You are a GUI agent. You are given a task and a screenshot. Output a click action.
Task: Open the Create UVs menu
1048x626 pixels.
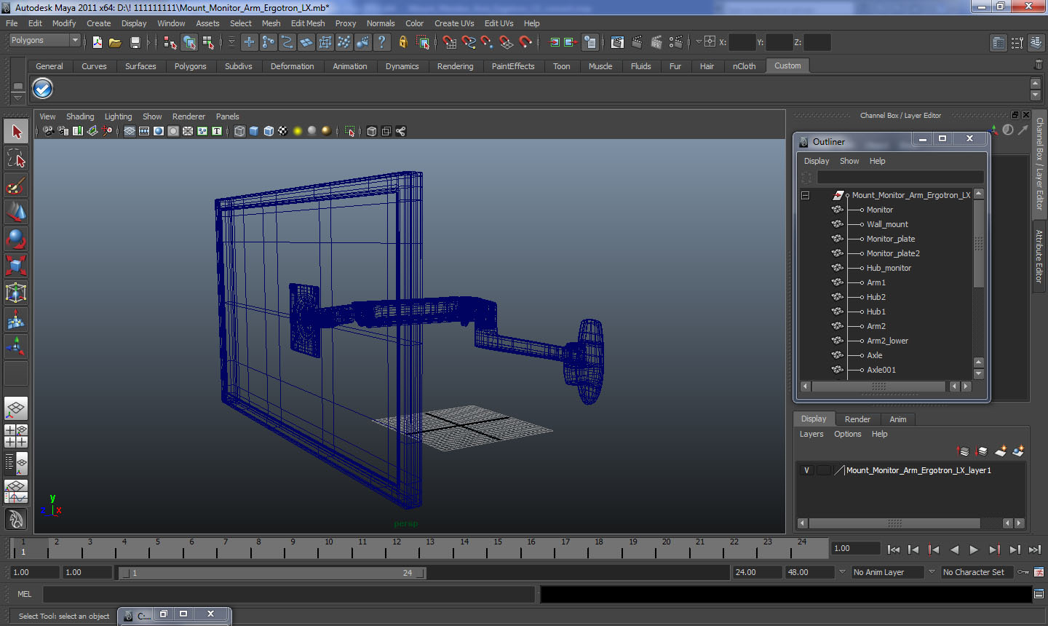454,23
